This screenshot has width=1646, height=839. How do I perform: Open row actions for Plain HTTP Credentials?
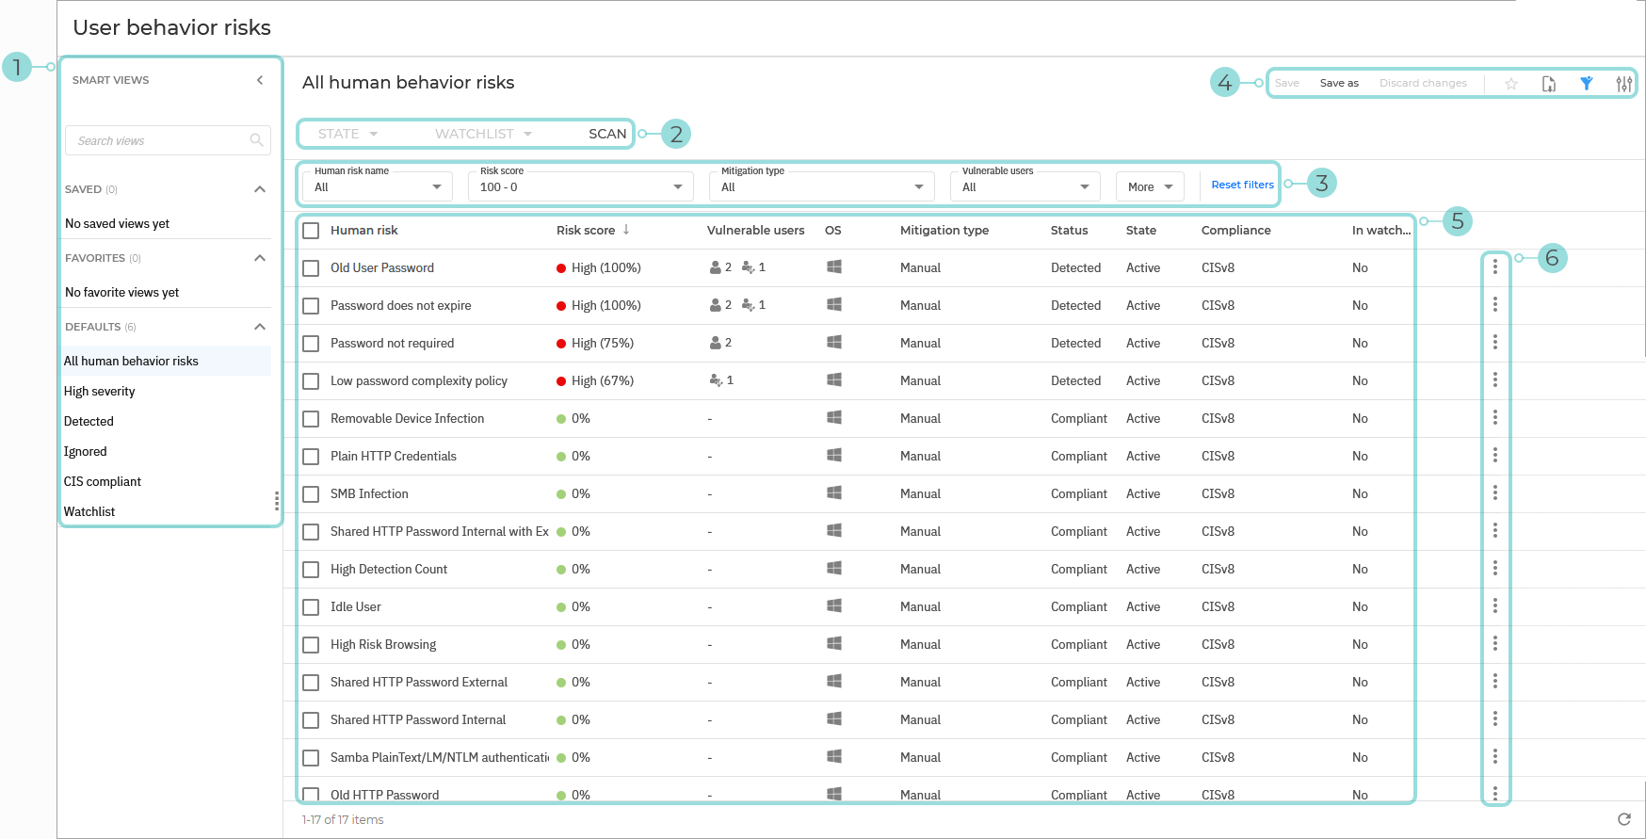[x=1495, y=456]
